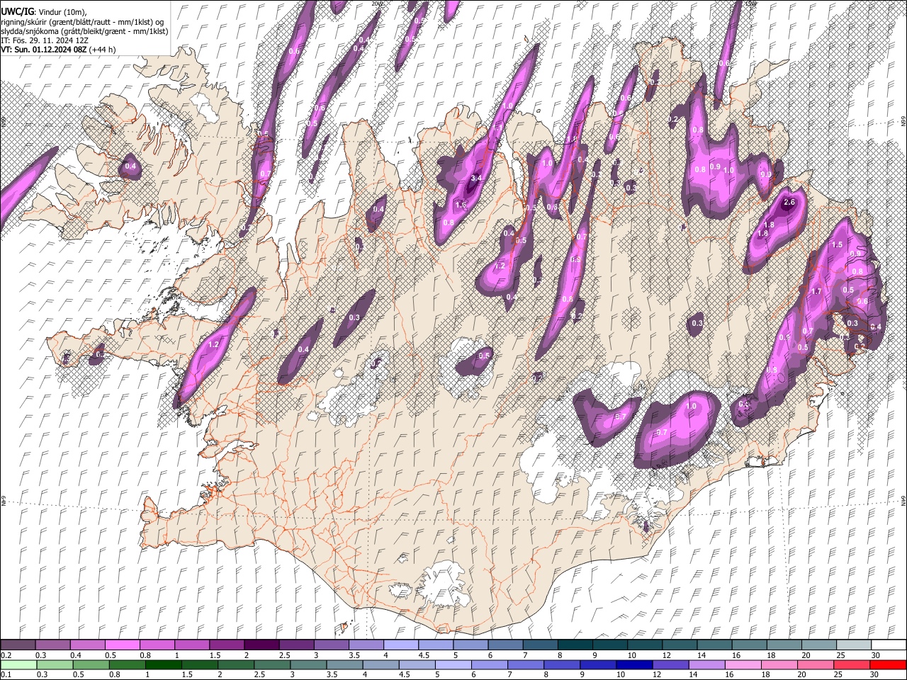Image resolution: width=907 pixels, height=680 pixels.
Task: Click the '66N' latitude label on right edge
Action: pyautogui.click(x=903, y=122)
